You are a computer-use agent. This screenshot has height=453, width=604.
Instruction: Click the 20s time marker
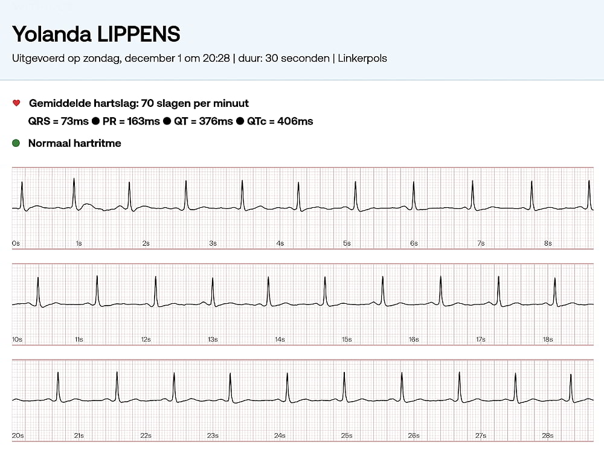(x=18, y=435)
